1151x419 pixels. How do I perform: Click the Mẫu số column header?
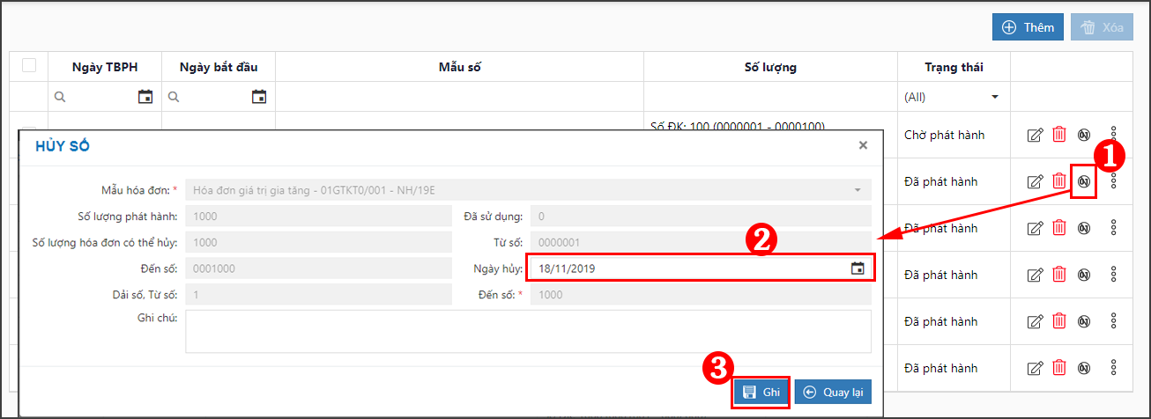[459, 67]
